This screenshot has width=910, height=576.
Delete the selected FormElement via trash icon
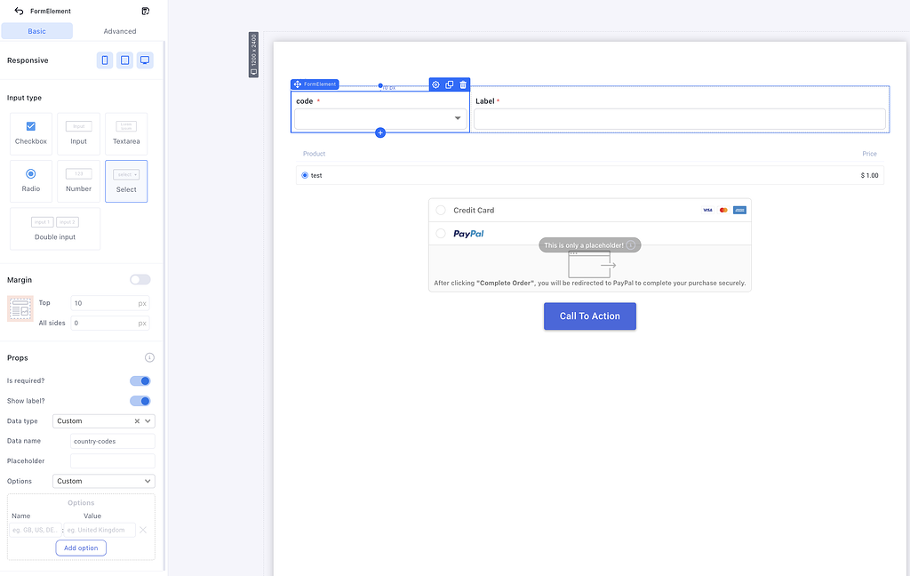pos(463,84)
